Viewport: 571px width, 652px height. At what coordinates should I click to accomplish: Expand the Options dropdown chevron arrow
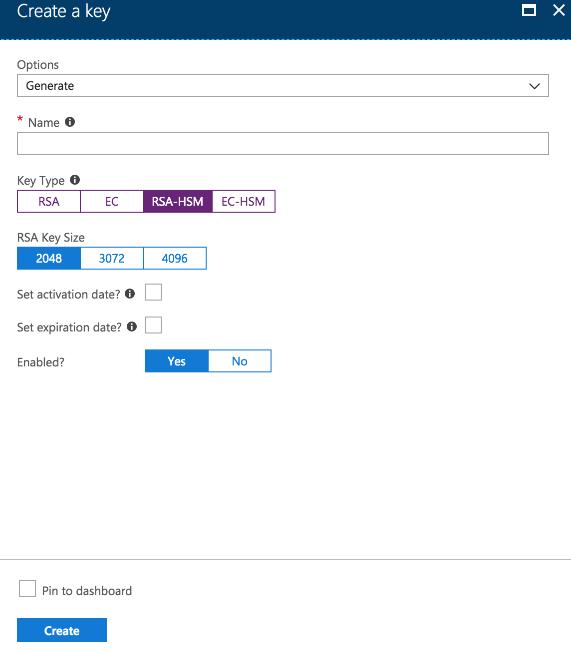pos(535,86)
